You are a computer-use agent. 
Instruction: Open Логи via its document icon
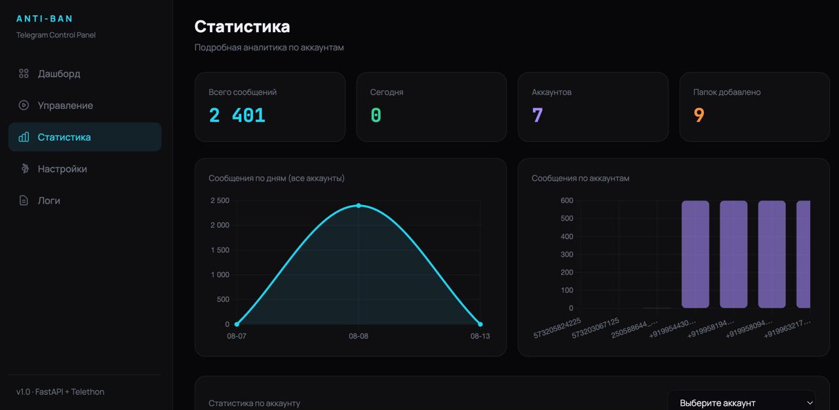point(24,200)
